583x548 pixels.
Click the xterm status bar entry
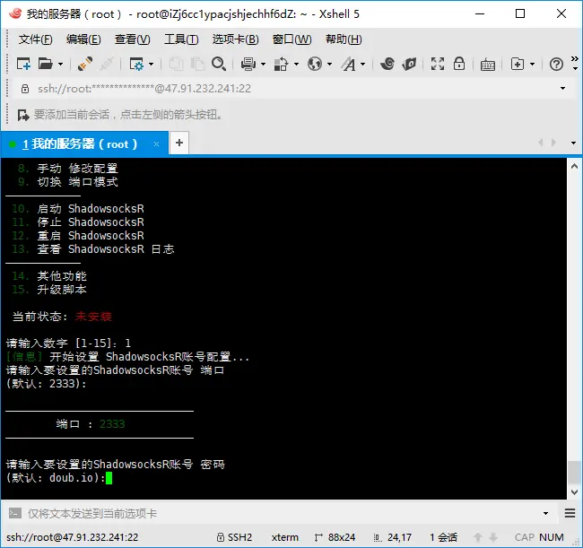[x=285, y=537]
